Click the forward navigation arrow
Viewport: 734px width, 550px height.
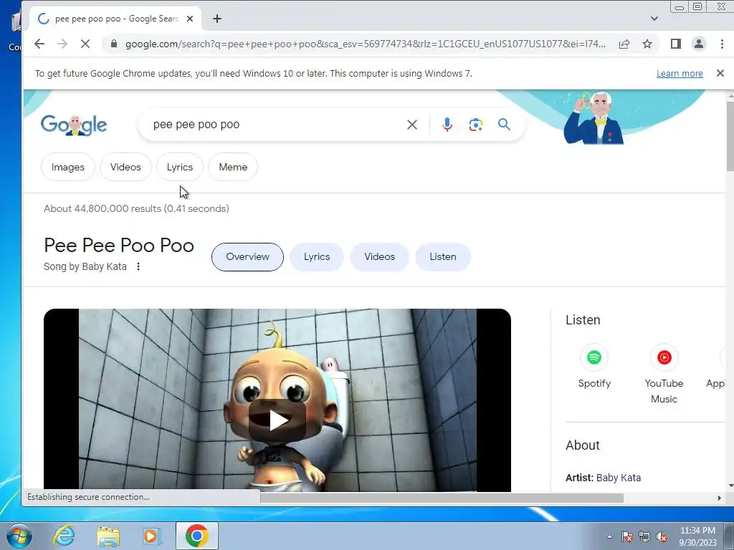(62, 44)
